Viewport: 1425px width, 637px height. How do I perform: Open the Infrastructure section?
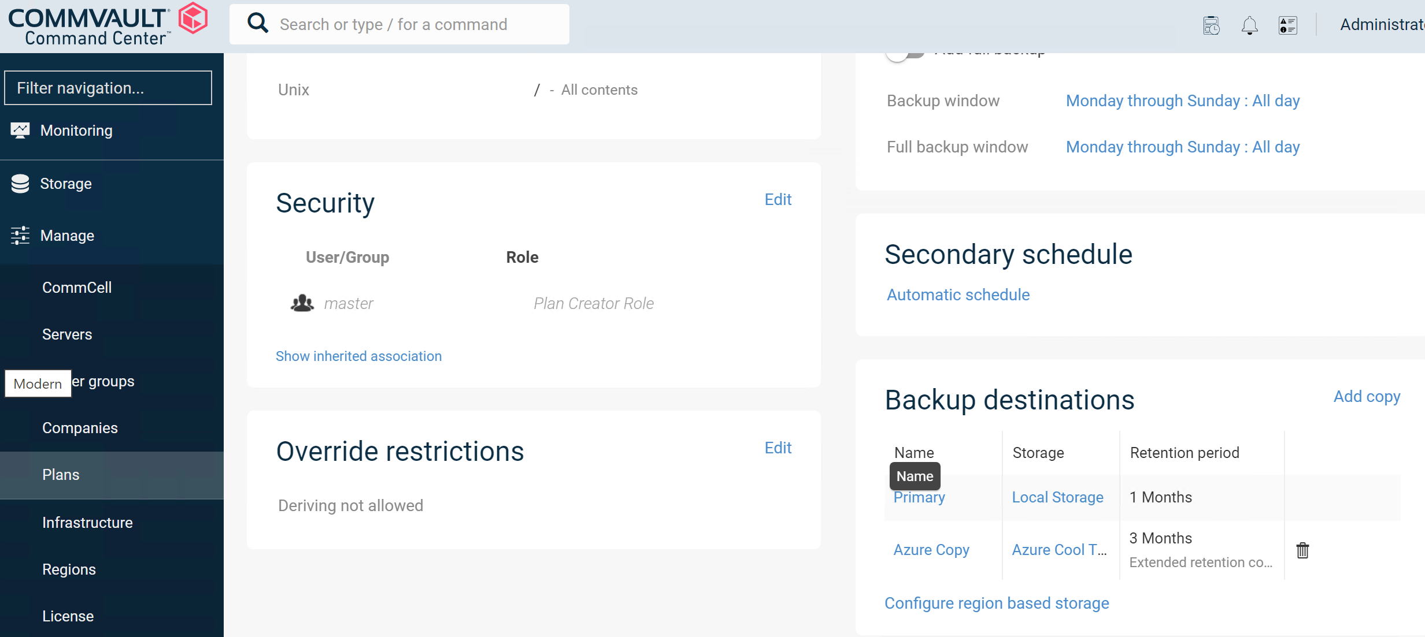(86, 521)
